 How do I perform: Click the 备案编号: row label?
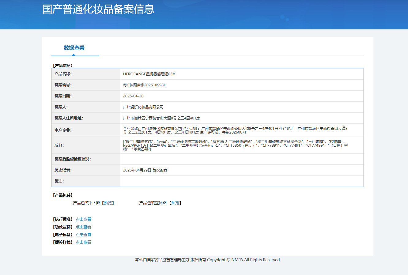[63, 85]
